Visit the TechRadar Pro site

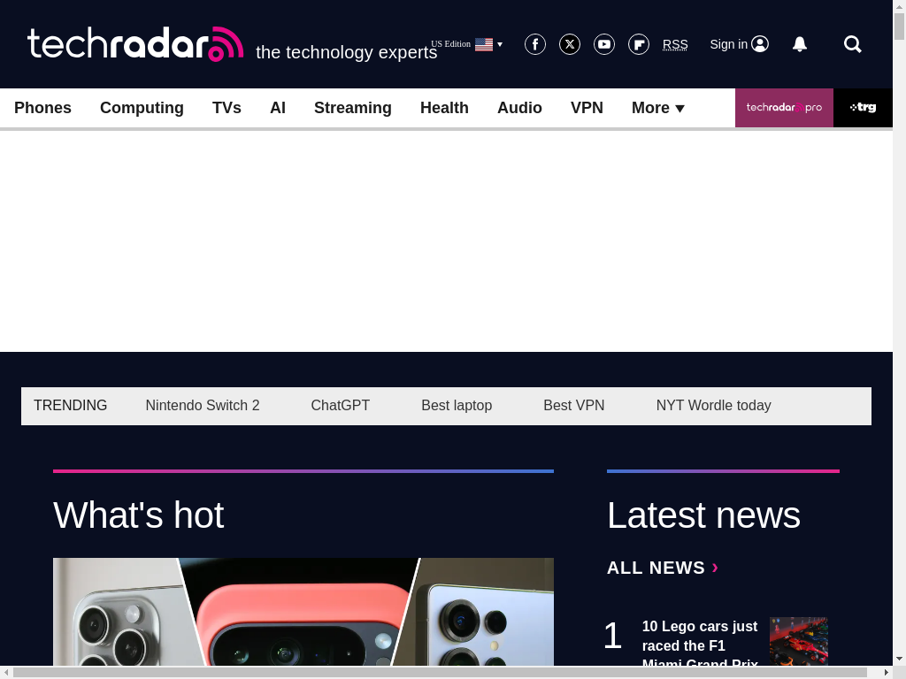click(x=784, y=107)
